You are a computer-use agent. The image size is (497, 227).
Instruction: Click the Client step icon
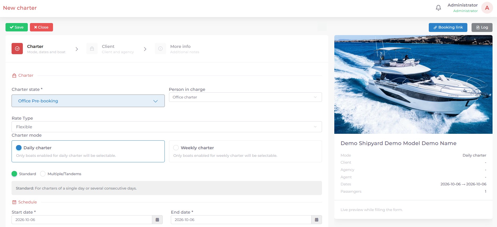click(x=92, y=49)
